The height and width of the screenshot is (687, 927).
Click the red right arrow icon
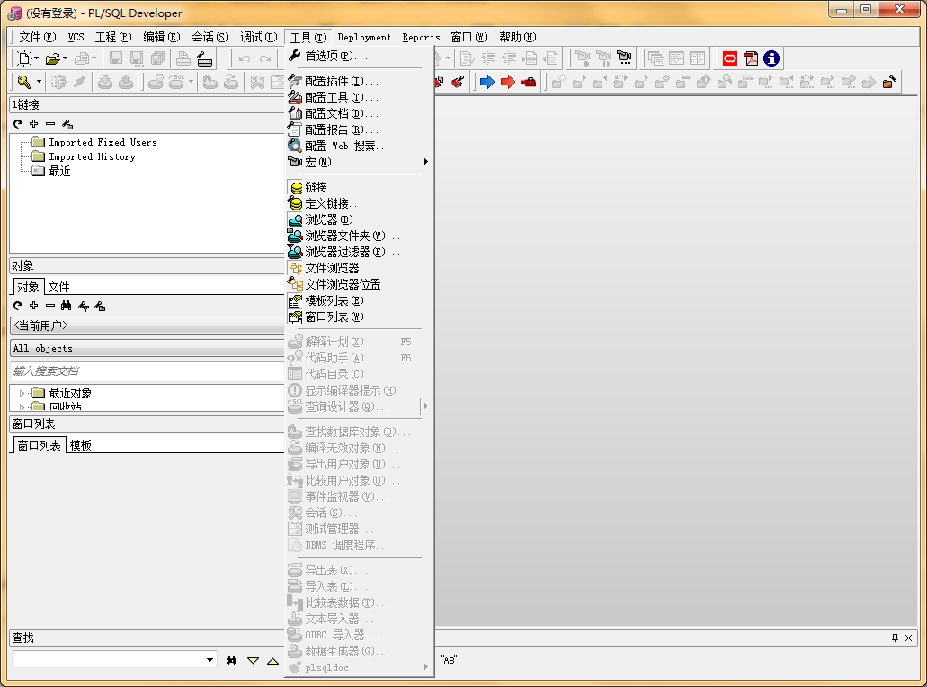(x=508, y=82)
